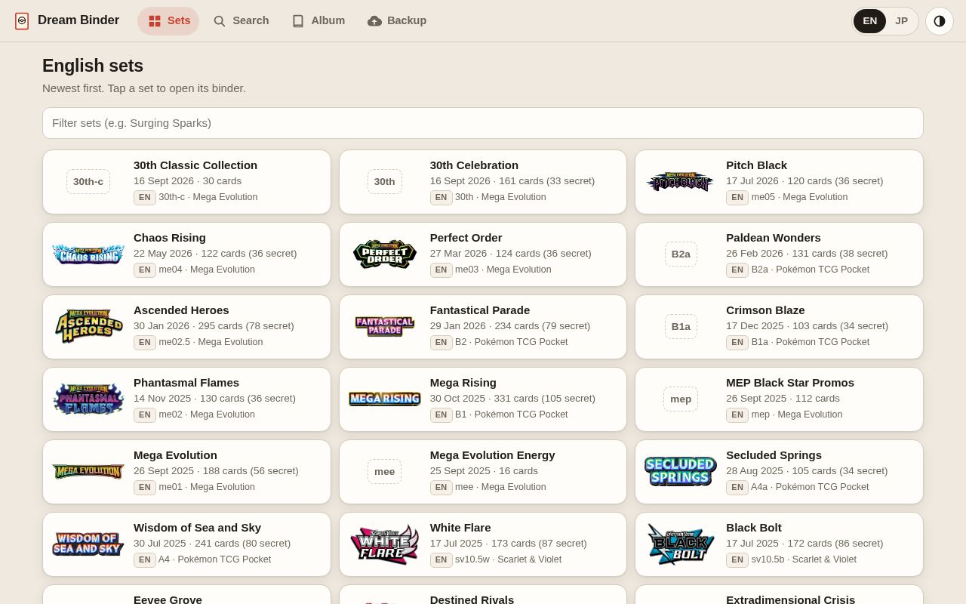Open the Mega Rising set logo
The width and height of the screenshot is (966, 604).
click(x=385, y=399)
